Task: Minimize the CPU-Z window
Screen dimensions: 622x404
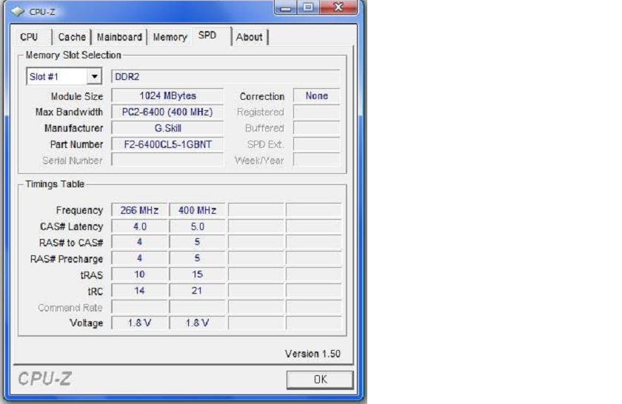Action: [285, 7]
